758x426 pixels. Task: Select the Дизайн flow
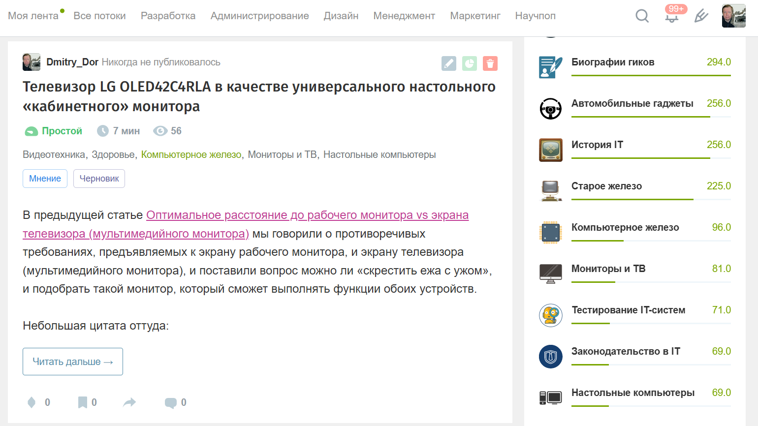tap(341, 16)
